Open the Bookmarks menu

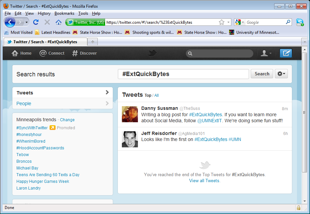pyautogui.click(x=65, y=13)
